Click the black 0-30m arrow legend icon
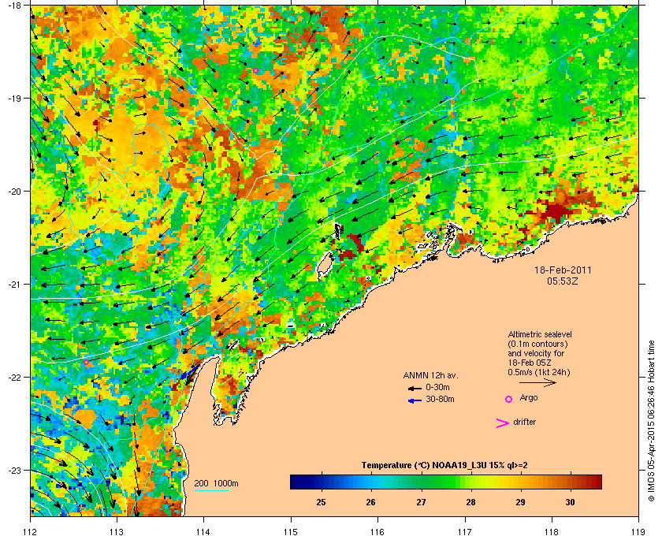The width and height of the screenshot is (662, 536). point(415,388)
